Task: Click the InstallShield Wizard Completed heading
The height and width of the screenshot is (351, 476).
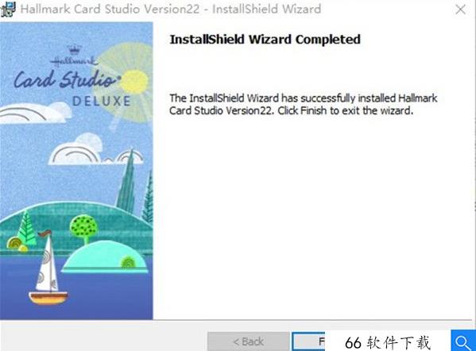Action: point(265,40)
